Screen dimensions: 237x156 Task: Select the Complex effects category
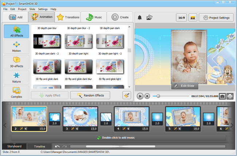point(16,93)
